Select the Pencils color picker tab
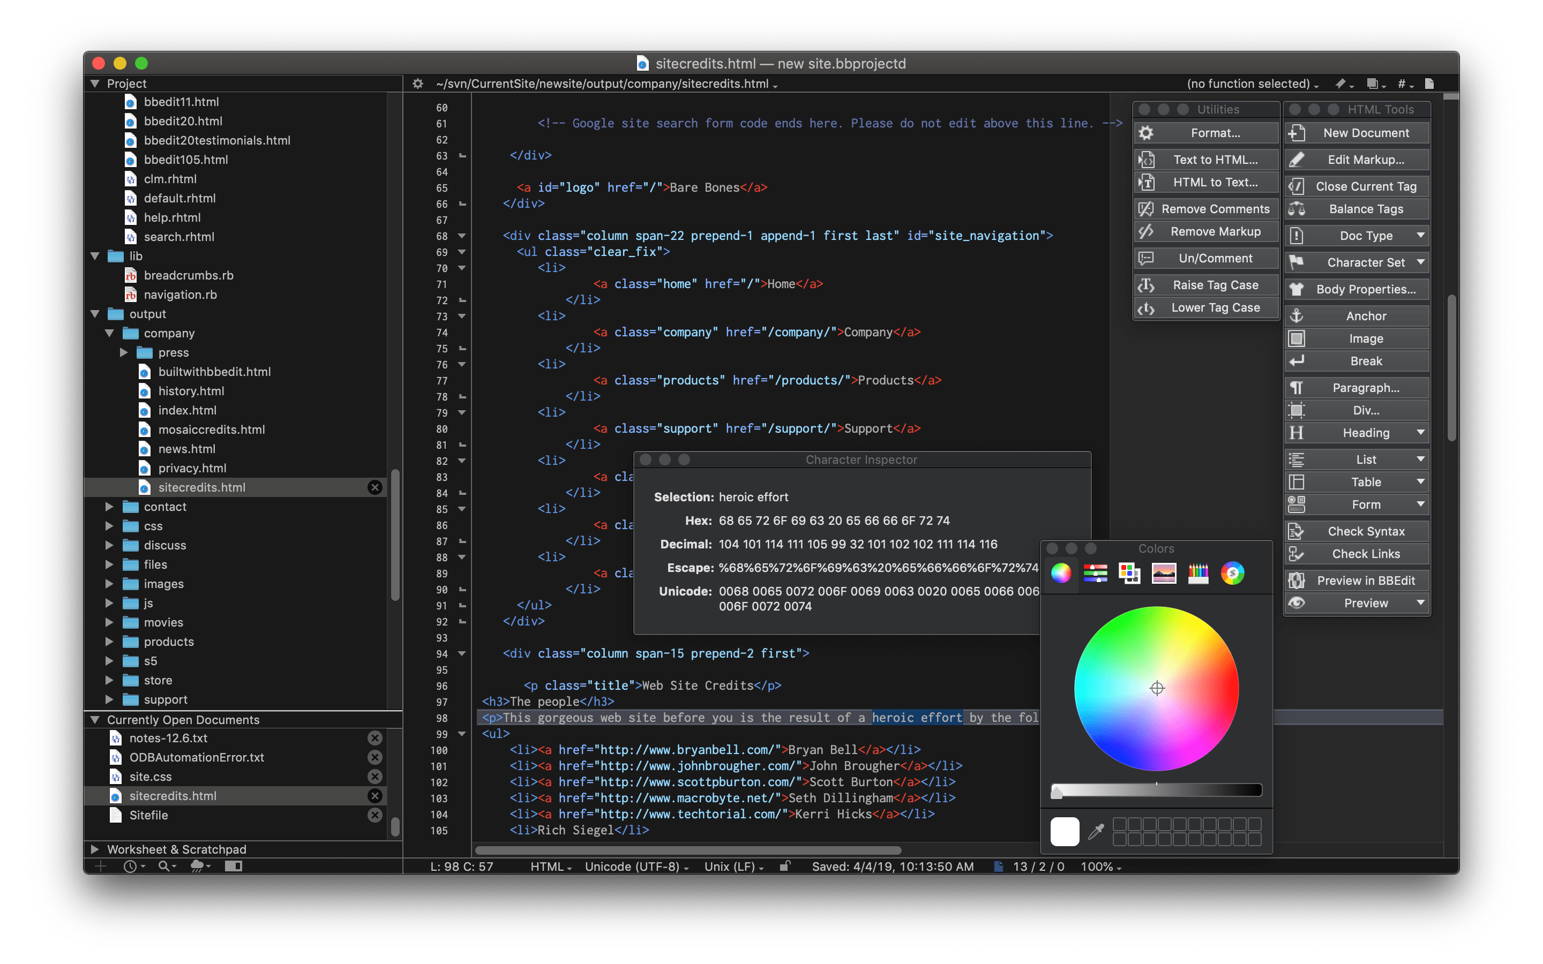This screenshot has height=964, width=1543. [1197, 573]
